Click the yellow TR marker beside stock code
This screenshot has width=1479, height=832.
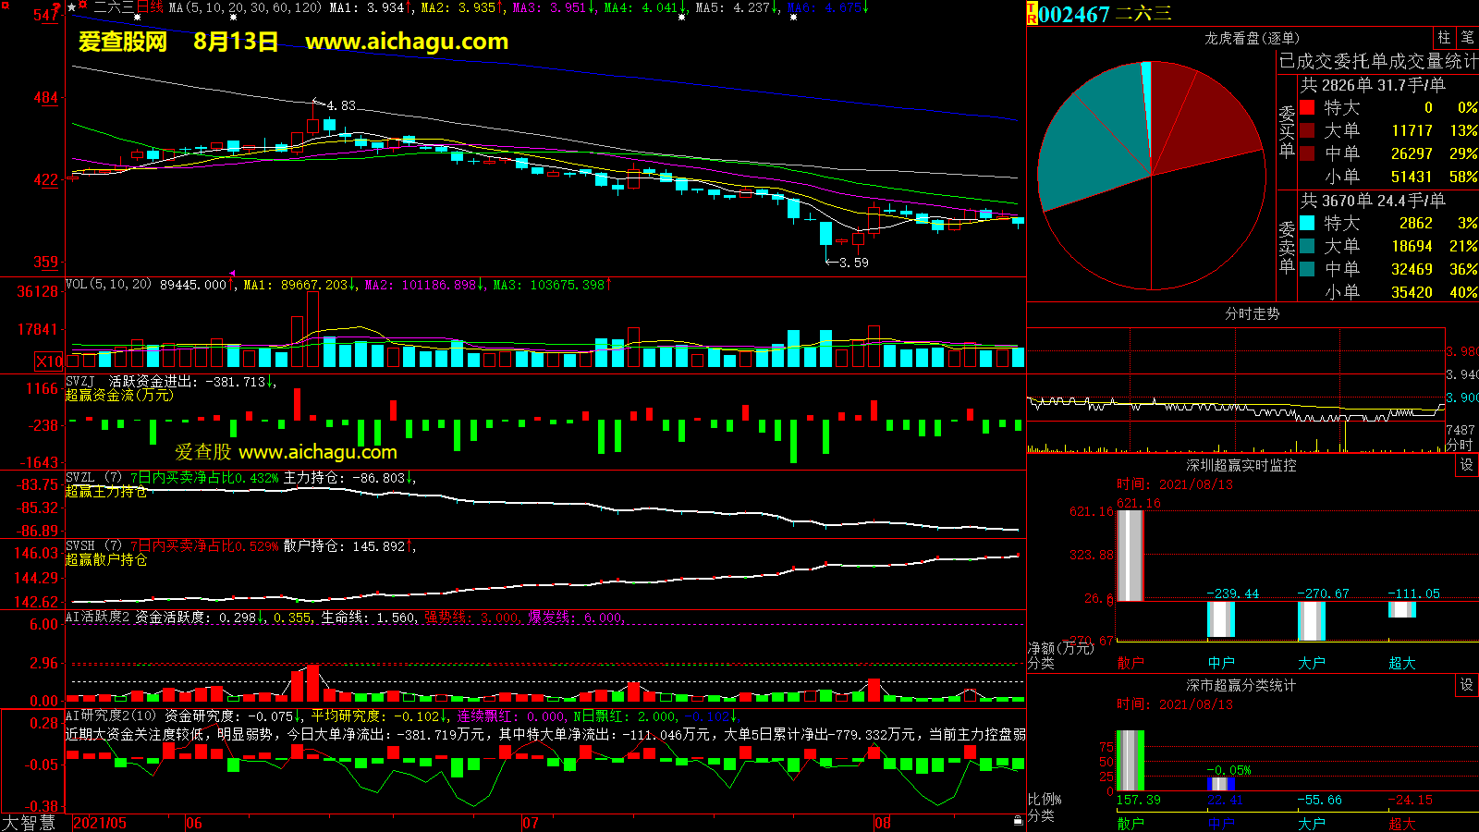[x=1032, y=14]
